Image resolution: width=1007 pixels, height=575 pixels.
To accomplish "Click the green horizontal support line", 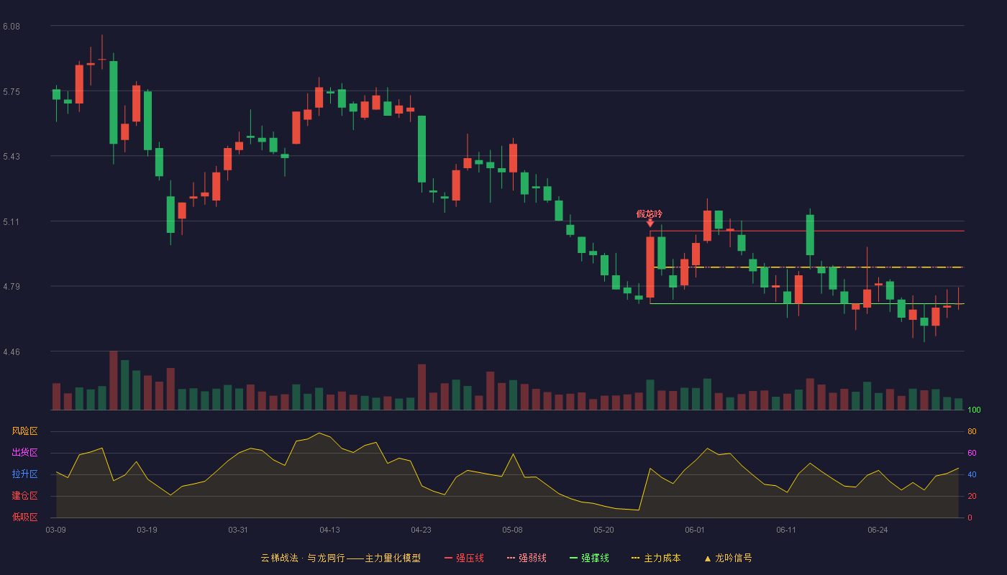I will click(807, 303).
